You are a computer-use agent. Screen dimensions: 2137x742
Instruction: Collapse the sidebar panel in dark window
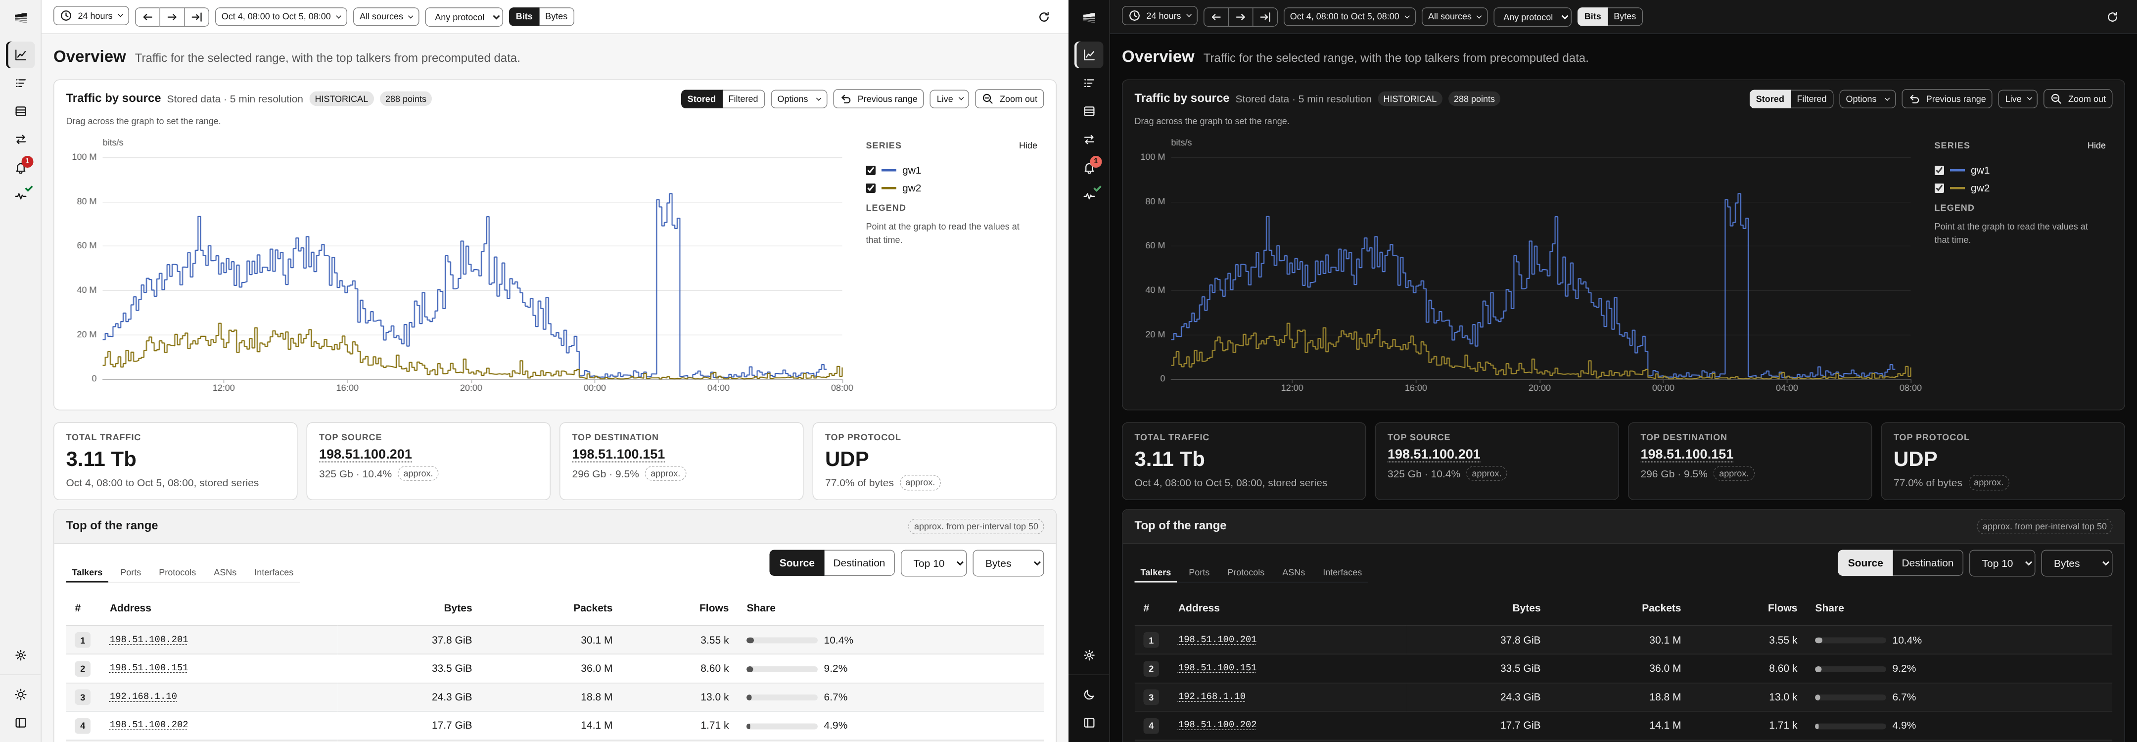(1089, 723)
